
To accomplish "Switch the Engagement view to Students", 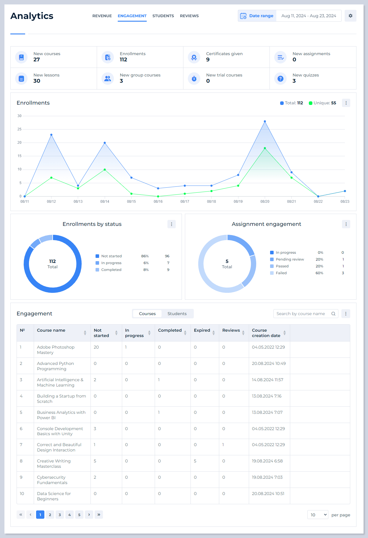I will [x=177, y=314].
